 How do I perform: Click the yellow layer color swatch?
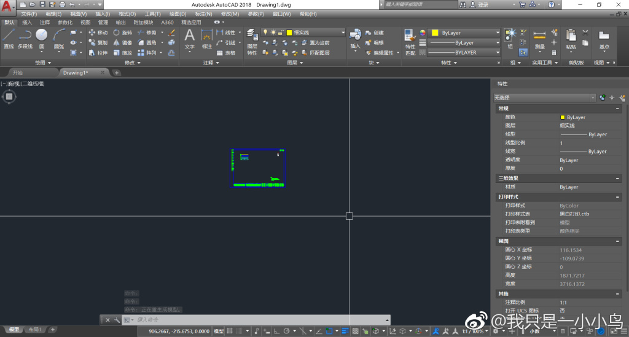click(289, 33)
